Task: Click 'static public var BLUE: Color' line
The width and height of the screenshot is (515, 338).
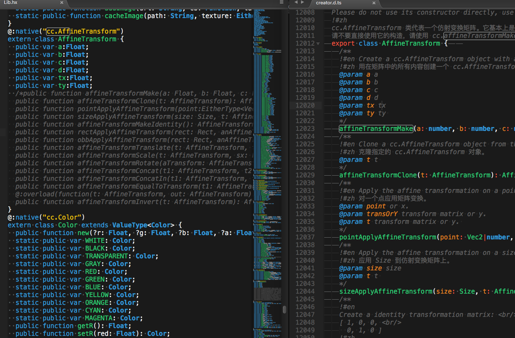Action: 73,288
